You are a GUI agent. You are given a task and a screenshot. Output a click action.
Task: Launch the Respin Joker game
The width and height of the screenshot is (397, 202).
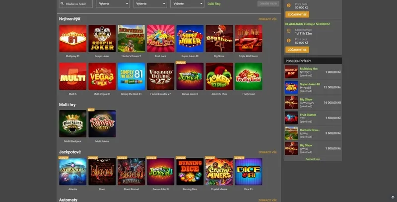click(102, 39)
